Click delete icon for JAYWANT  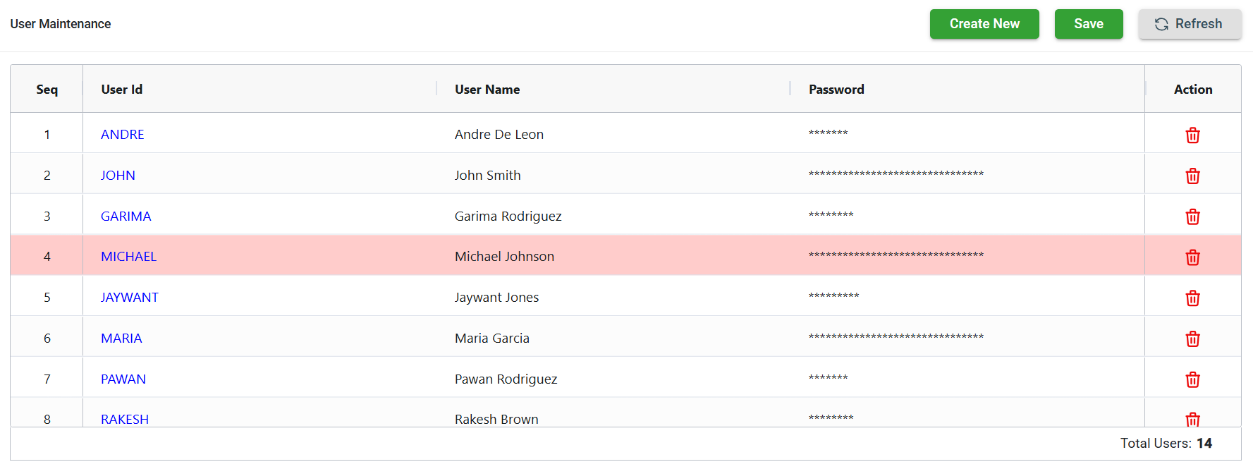(1192, 298)
